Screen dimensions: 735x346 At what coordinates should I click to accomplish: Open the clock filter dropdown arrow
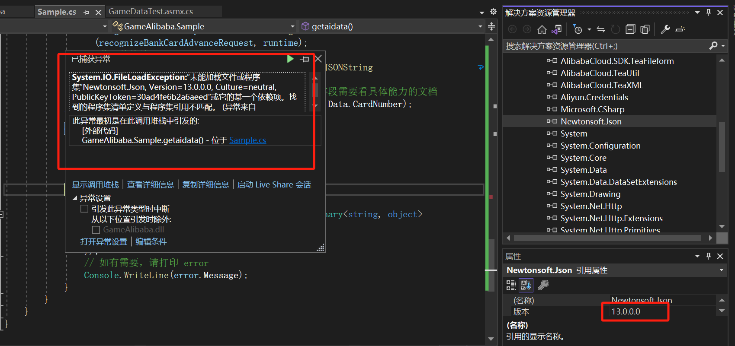(589, 29)
